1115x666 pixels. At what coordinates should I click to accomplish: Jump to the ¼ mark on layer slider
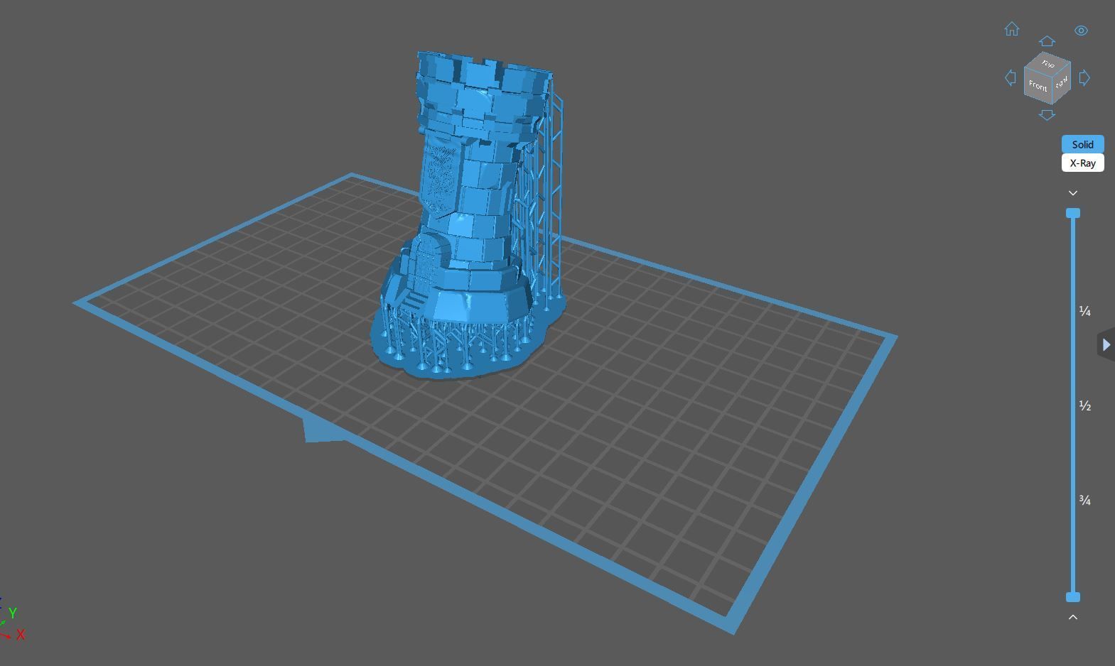click(x=1084, y=311)
